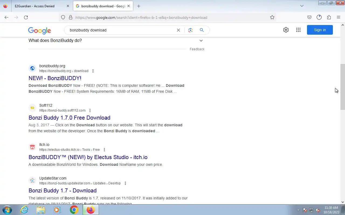The width and height of the screenshot is (345, 215).
Task: Click the tracking protection shield icon
Action: pyautogui.click(x=63, y=17)
